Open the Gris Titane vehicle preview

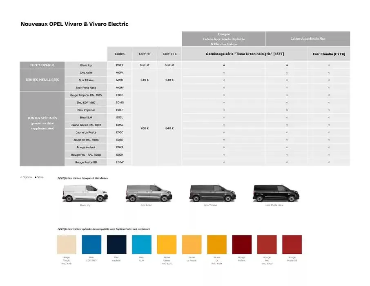[x=210, y=192]
